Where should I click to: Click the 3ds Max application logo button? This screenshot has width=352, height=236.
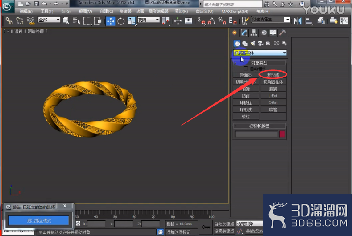[x=8, y=7]
